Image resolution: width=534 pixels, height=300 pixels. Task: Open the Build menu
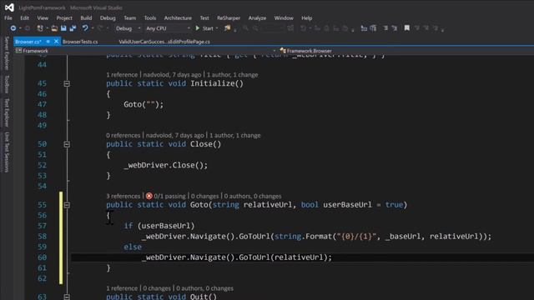[x=86, y=18]
